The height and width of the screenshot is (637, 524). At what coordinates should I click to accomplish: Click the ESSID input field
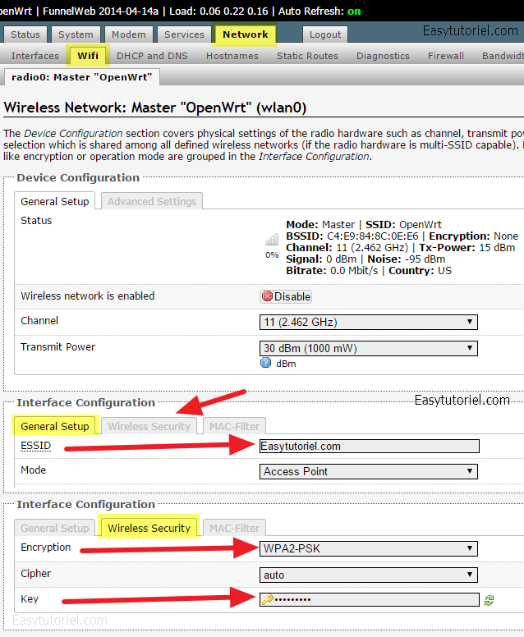(369, 446)
